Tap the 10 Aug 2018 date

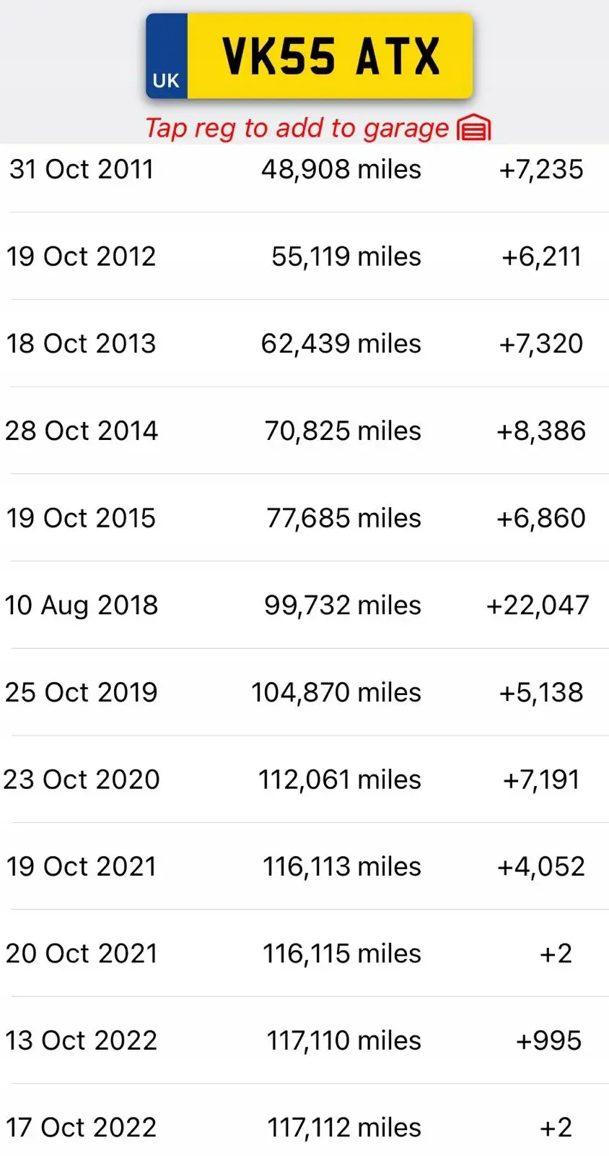pos(81,605)
